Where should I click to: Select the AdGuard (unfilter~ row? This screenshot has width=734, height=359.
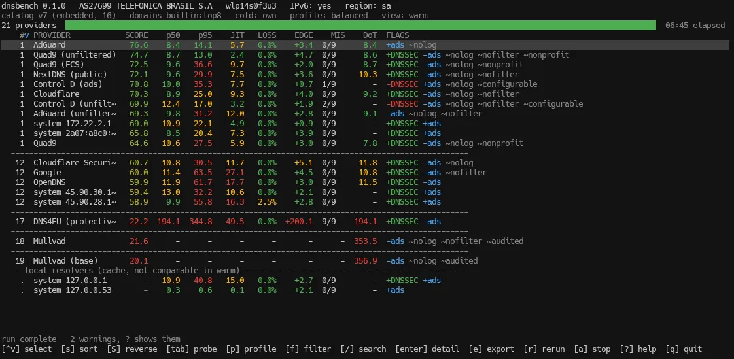365,114
